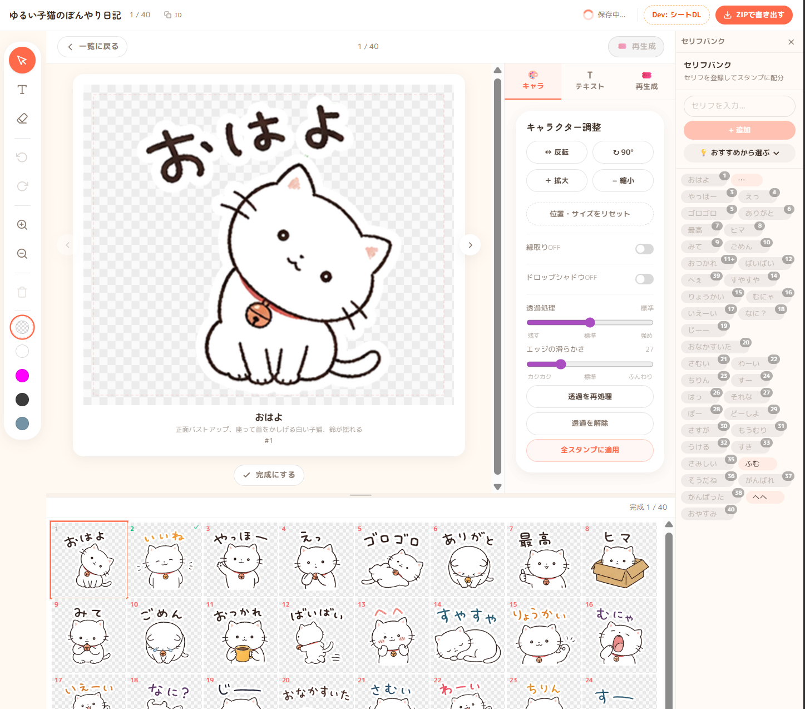Select the ごめん stamp thumbnail
This screenshot has height=709, width=805.
coord(165,635)
